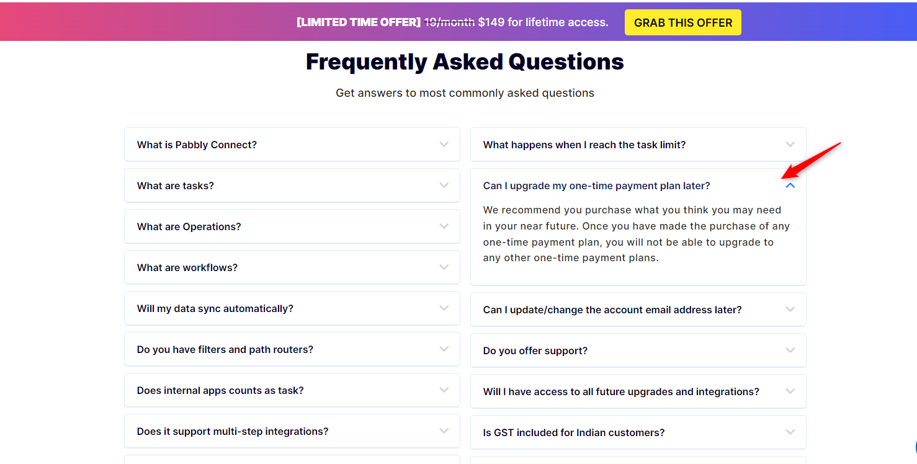Click chevron icon next to 'What are tasks?'
The height and width of the screenshot is (464, 917).
444,185
